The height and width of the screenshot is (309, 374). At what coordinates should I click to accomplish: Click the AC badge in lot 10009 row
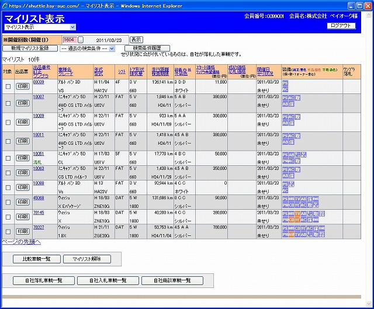(x=291, y=117)
